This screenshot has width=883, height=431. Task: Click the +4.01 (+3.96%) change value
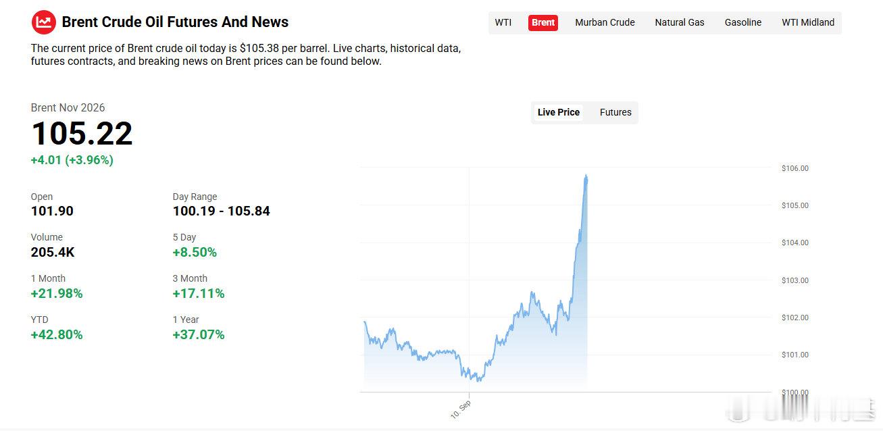click(x=72, y=160)
